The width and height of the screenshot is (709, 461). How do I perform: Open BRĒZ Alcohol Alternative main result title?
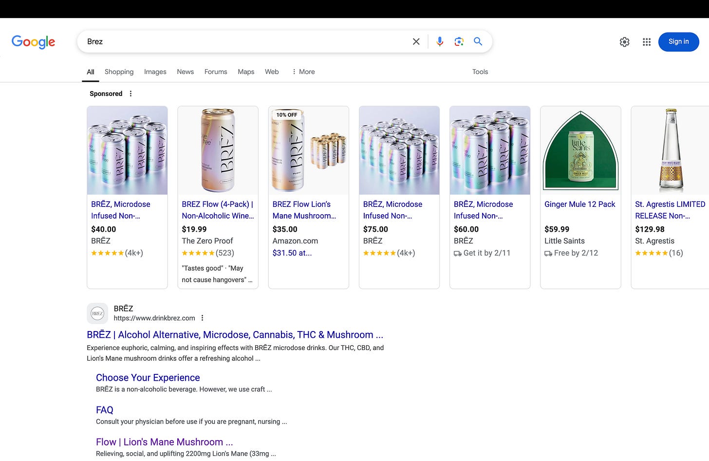coord(235,335)
